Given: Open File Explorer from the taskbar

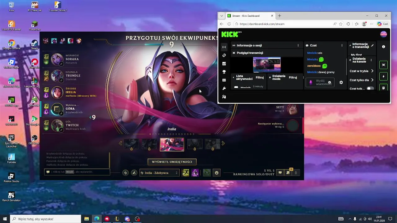Looking at the screenshot, I should (87, 219).
